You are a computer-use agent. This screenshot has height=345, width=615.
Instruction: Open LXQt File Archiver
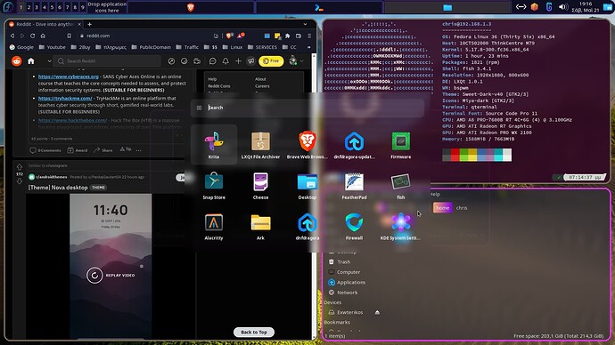260,145
